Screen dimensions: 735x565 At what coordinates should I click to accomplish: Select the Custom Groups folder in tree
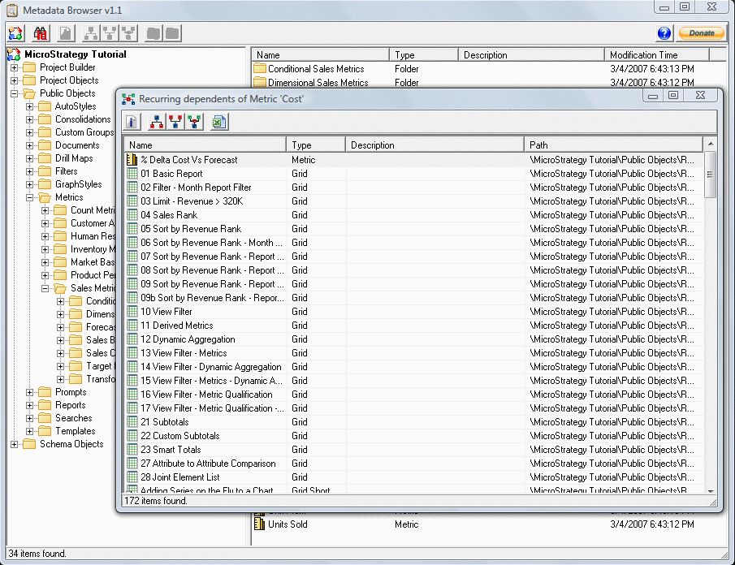84,132
